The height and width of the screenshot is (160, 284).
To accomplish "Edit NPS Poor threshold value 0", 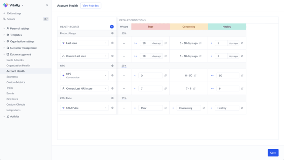I will 151,76.
